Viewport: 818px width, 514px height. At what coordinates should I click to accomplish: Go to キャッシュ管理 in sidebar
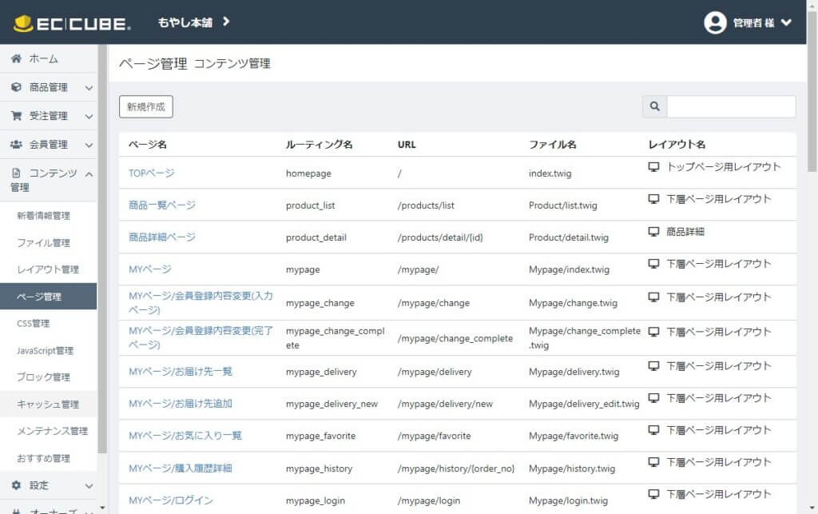tap(47, 404)
